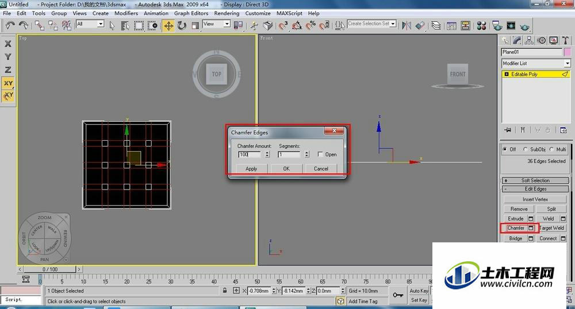
Task: Open Rendered Frame Window icon
Action: click(511, 26)
